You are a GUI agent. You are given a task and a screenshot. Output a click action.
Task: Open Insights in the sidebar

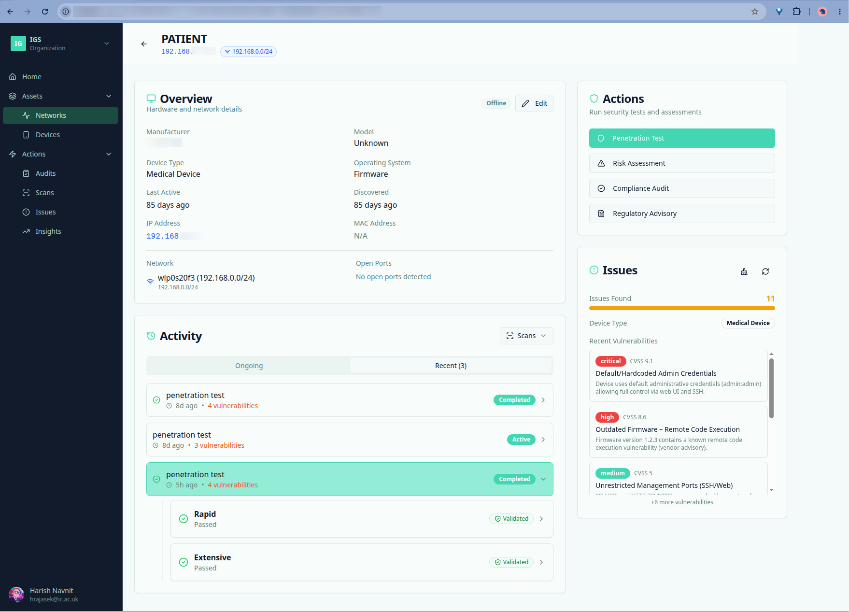pyautogui.click(x=60, y=231)
